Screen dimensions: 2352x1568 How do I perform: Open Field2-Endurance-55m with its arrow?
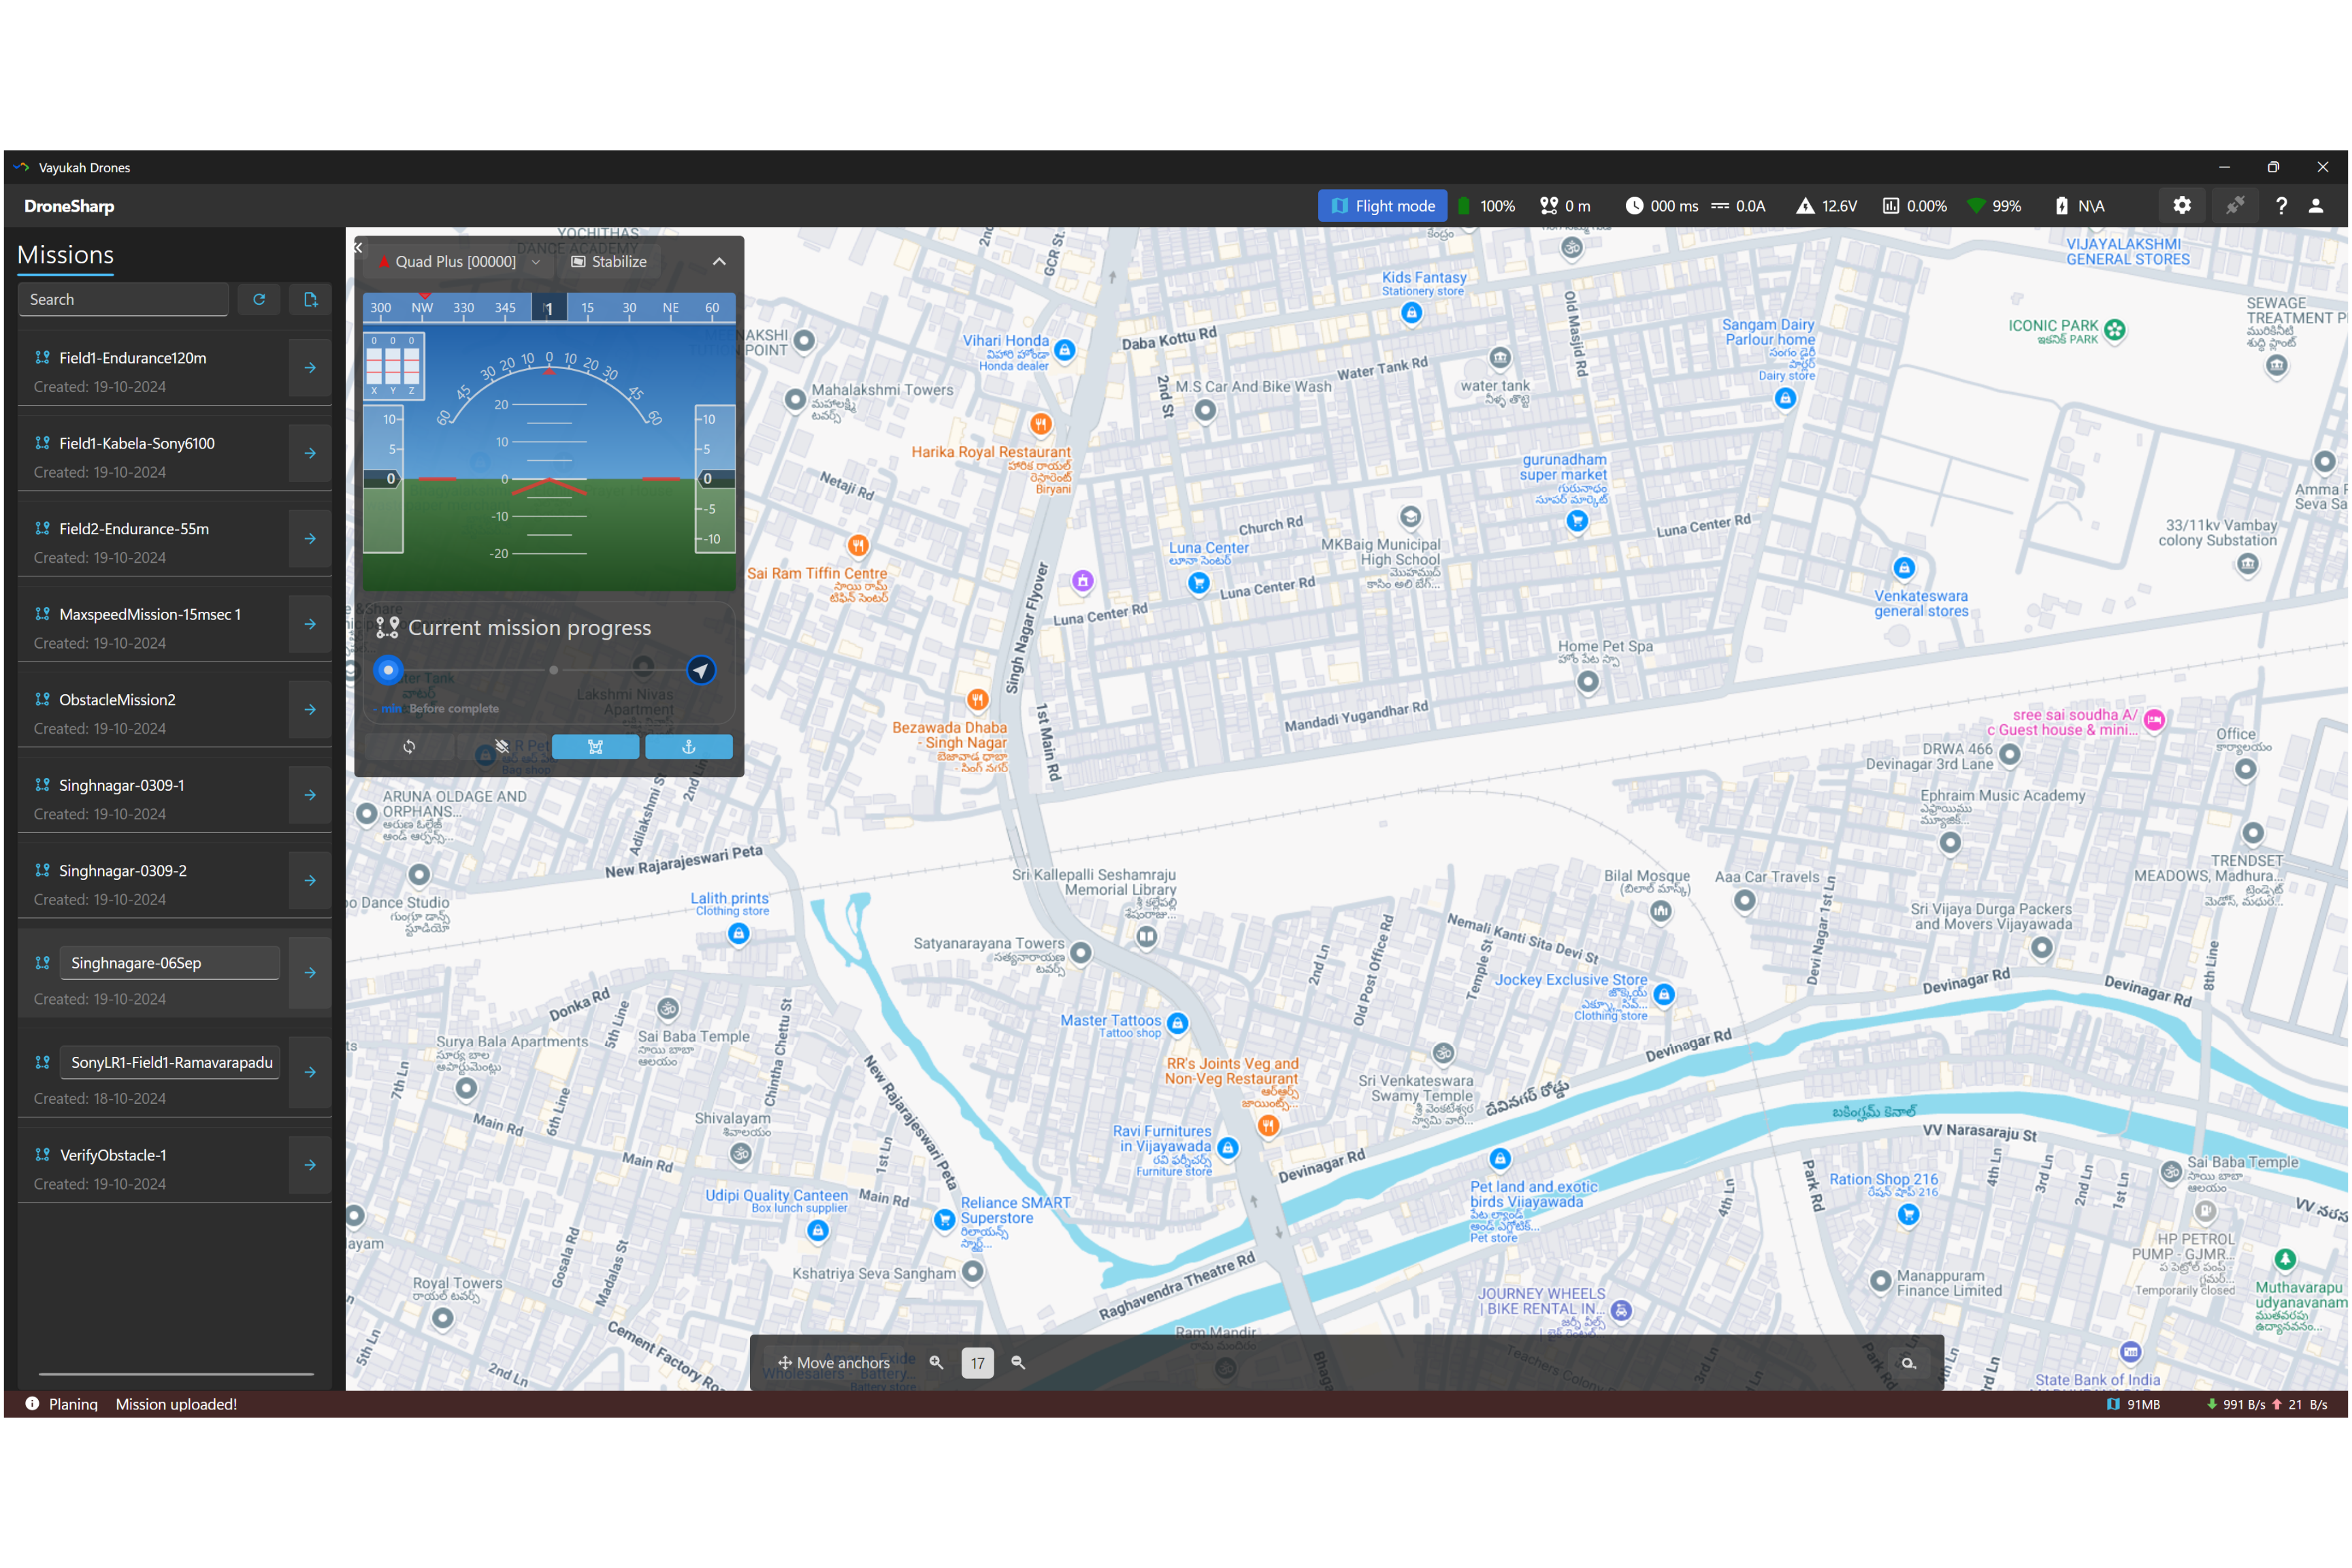(x=310, y=539)
